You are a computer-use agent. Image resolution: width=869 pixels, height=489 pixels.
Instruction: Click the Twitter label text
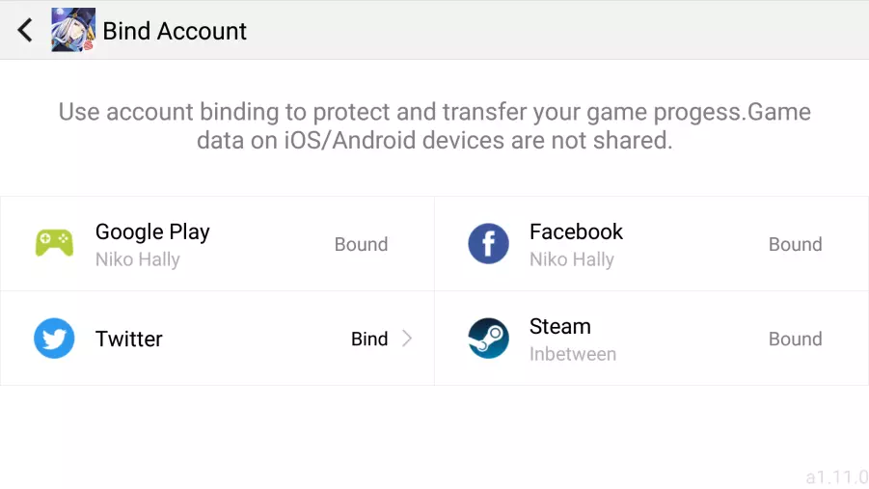129,339
